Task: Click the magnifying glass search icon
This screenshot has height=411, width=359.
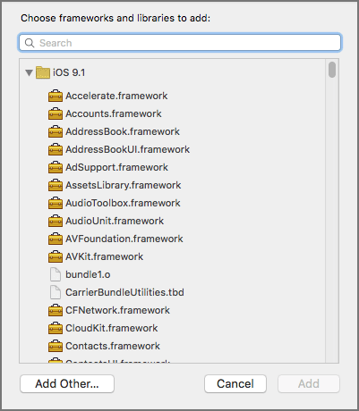Action: pos(30,43)
